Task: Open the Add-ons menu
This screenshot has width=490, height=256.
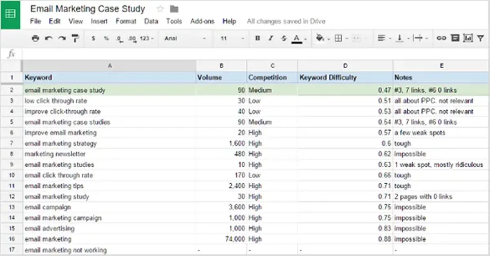Action: click(x=202, y=21)
